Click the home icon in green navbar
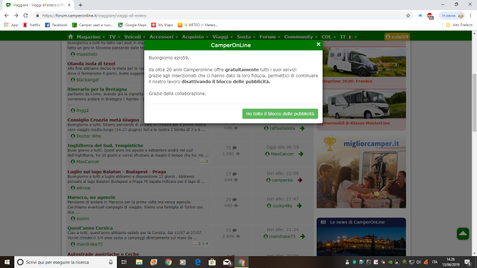The width and height of the screenshot is (477, 268). (x=70, y=36)
